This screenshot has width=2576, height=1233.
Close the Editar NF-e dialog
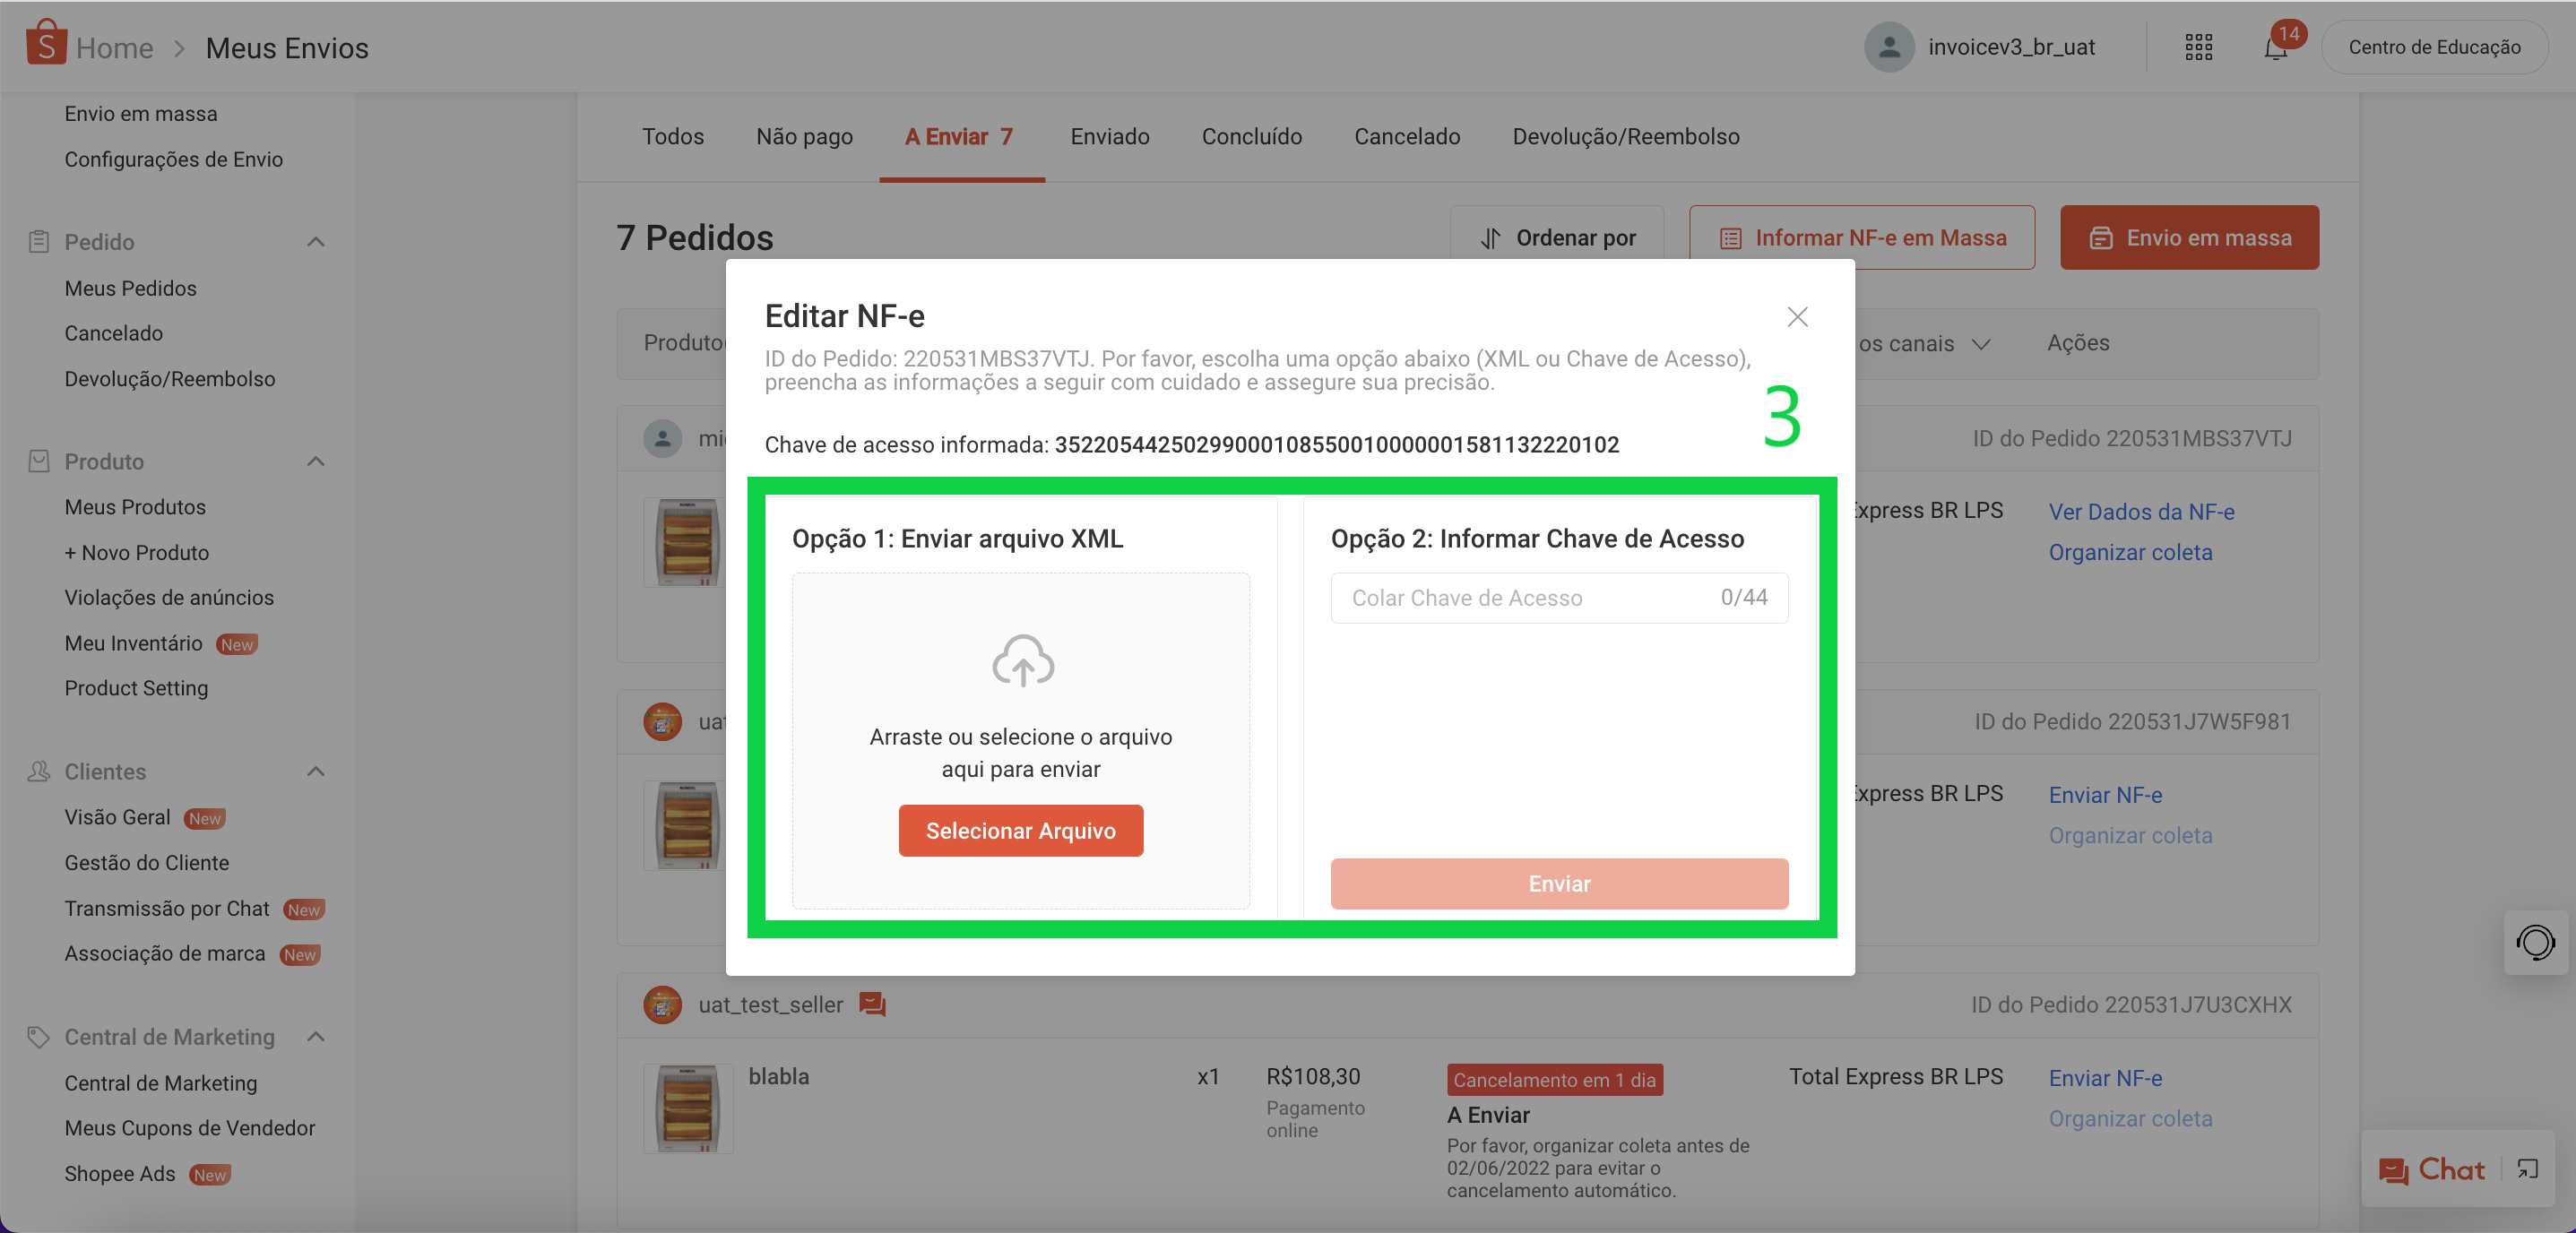click(x=1797, y=317)
